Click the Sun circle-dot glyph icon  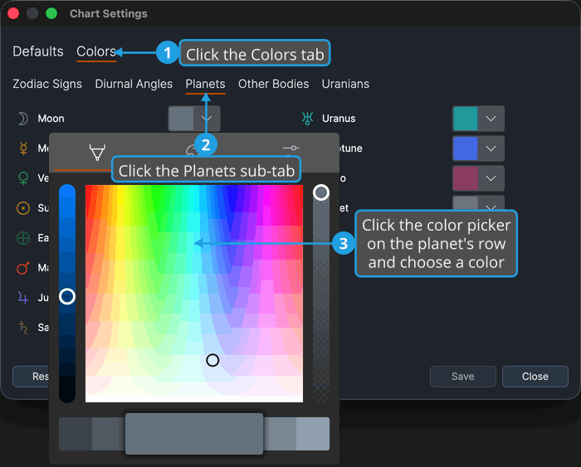pos(23,208)
